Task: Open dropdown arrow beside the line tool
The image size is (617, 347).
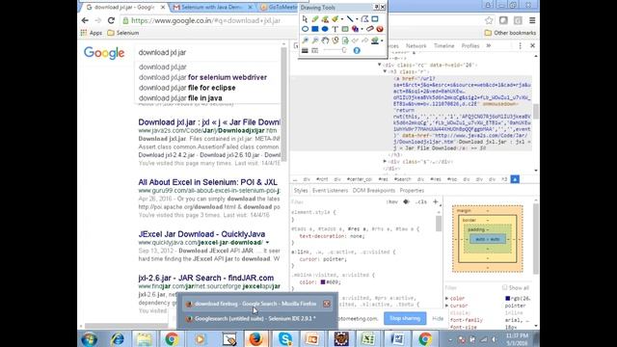Action: click(x=357, y=19)
